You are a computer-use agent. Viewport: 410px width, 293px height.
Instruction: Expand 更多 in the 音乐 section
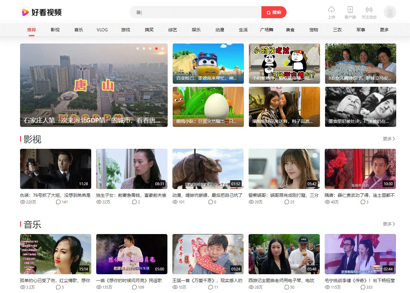pyautogui.click(x=389, y=224)
